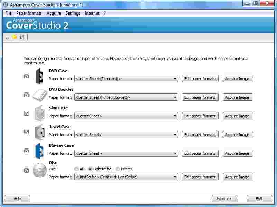Expand Jewel Case paper format dropdown
The height and width of the screenshot is (207, 277).
[x=126, y=135]
